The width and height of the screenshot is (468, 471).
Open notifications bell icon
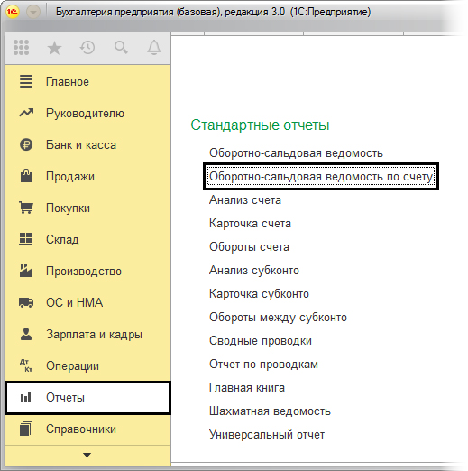(154, 48)
